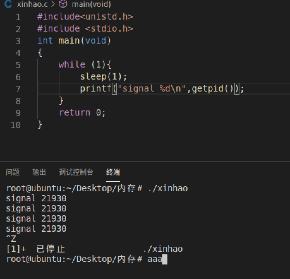
Task: Click the 'return 0;' statement
Action: point(82,113)
